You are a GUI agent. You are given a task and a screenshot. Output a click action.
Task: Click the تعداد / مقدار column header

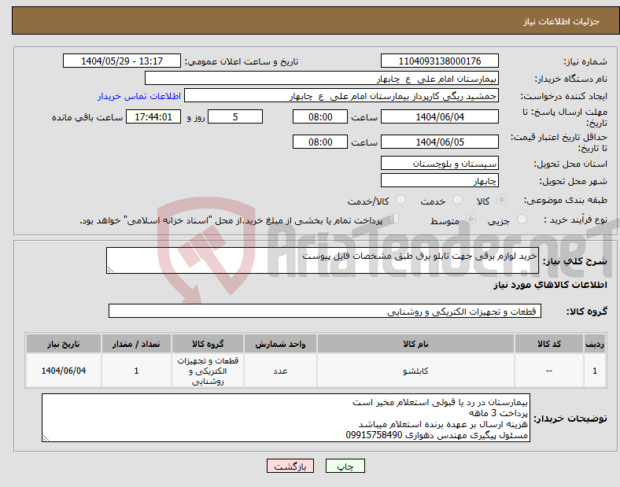(136, 344)
